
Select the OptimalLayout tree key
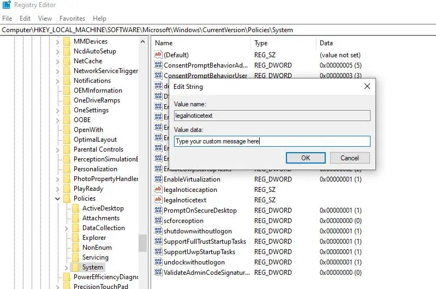(x=95, y=140)
